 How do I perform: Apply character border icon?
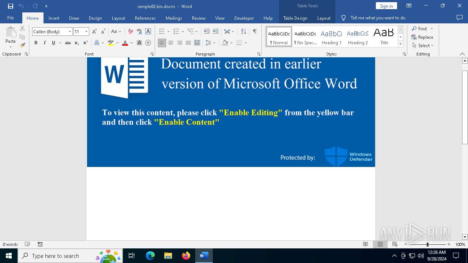click(x=148, y=32)
